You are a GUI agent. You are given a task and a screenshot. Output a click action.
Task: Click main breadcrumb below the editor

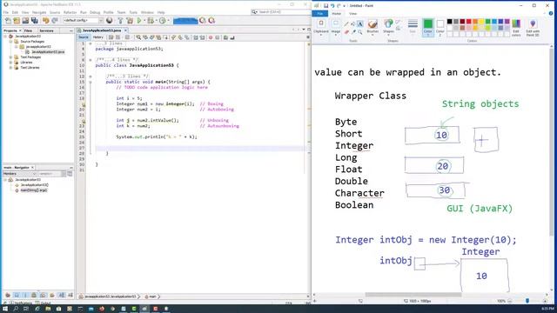[152, 296]
